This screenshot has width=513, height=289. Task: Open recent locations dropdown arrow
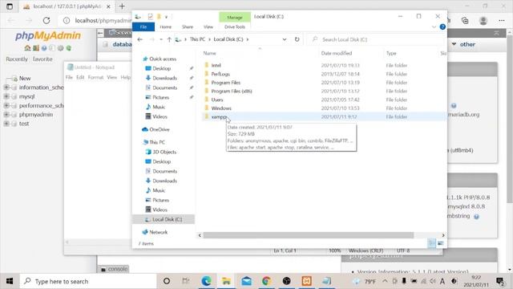pos(161,39)
